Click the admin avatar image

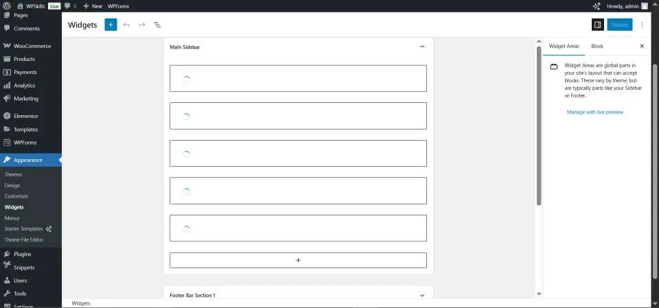tap(645, 6)
